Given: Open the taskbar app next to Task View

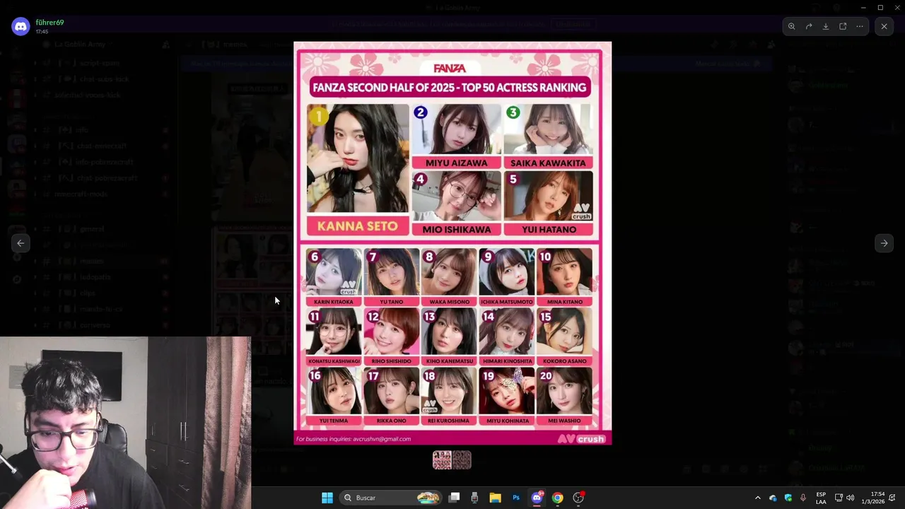Looking at the screenshot, I should pos(474,498).
